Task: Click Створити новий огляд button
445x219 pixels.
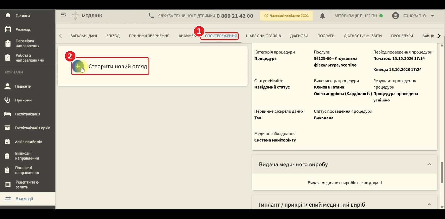Action: pyautogui.click(x=110, y=66)
